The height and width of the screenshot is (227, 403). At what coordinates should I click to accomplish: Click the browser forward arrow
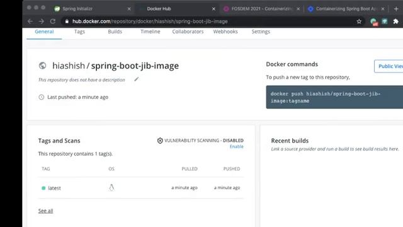pos(42,21)
